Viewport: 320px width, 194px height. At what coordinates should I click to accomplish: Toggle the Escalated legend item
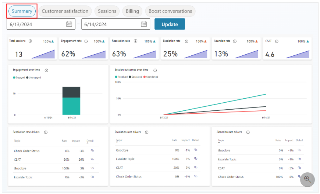tap(136, 77)
